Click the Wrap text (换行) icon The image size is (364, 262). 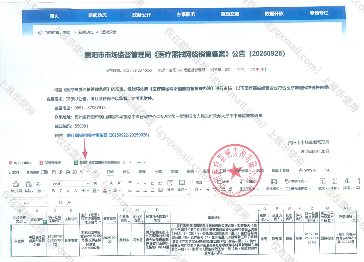tap(170, 183)
